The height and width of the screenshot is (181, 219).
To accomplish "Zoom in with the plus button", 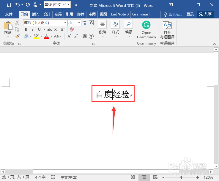I will [198, 177].
